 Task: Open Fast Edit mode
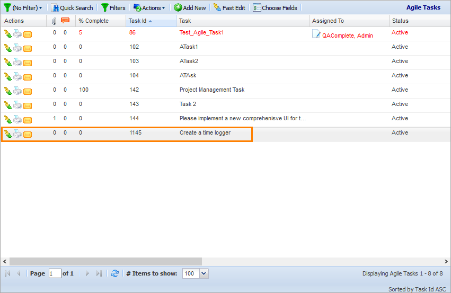pos(229,8)
